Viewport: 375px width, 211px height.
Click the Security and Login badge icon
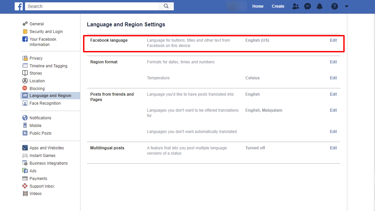pyautogui.click(x=25, y=31)
